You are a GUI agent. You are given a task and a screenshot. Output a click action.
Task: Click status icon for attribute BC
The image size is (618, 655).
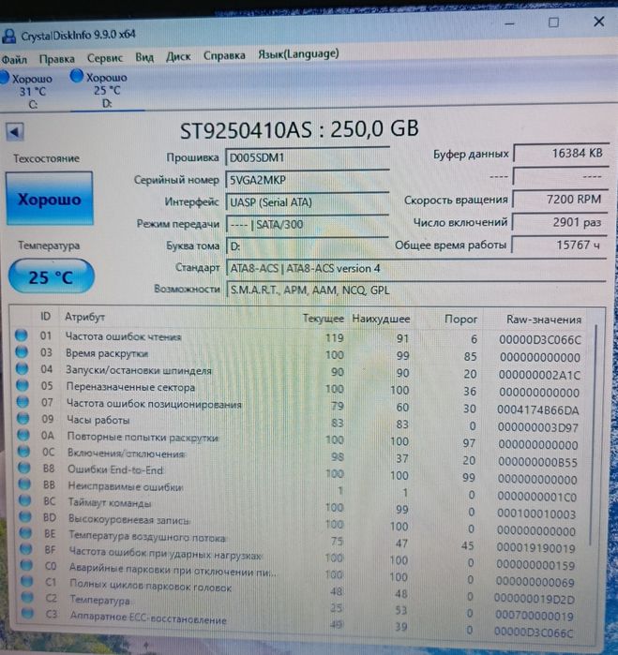(25, 500)
